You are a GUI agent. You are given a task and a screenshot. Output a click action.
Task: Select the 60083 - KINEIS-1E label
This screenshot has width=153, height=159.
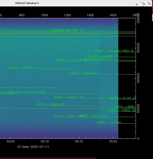coord(50,104)
